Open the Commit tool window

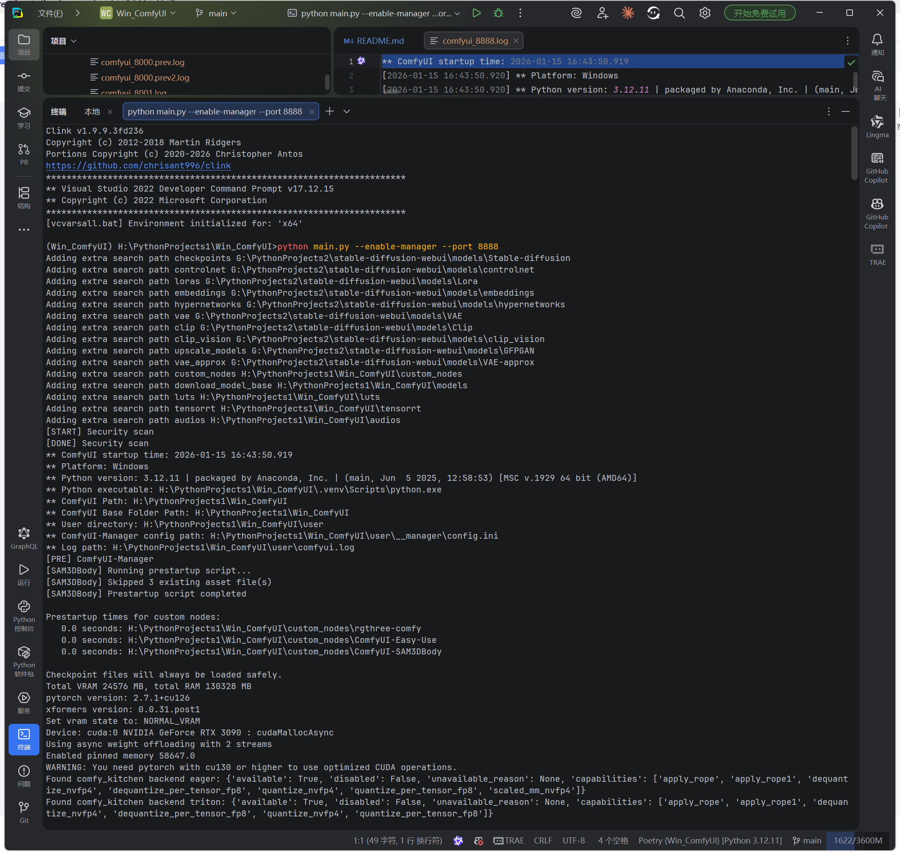[24, 81]
